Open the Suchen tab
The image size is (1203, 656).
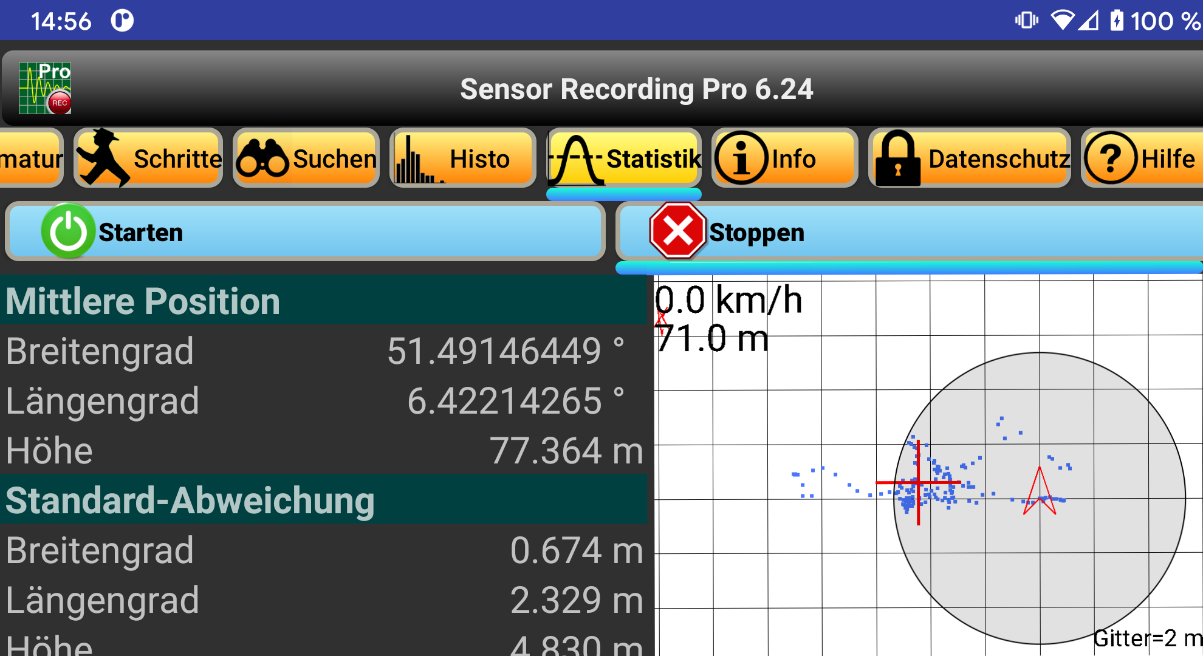(x=306, y=159)
